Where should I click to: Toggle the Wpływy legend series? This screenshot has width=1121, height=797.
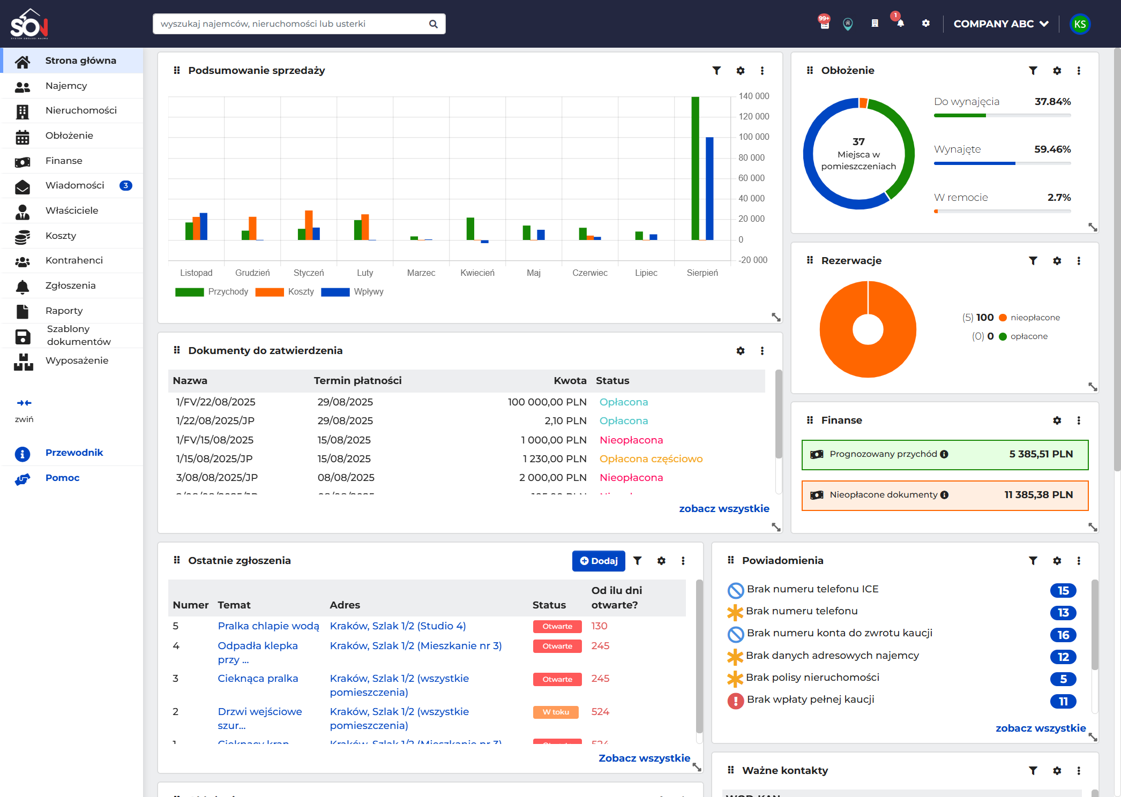click(x=352, y=292)
